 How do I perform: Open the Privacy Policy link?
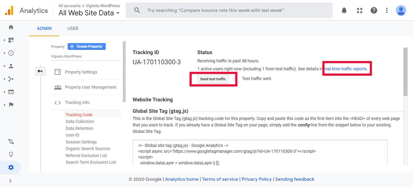(x=257, y=179)
